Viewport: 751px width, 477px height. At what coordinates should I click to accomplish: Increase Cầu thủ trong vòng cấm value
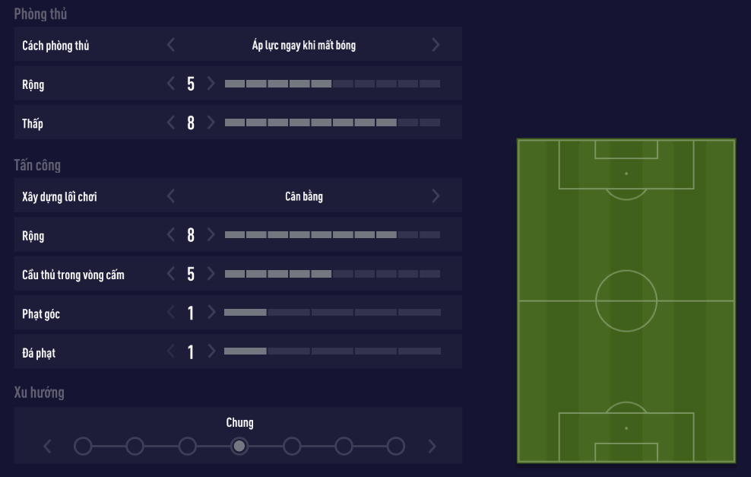pyautogui.click(x=211, y=274)
